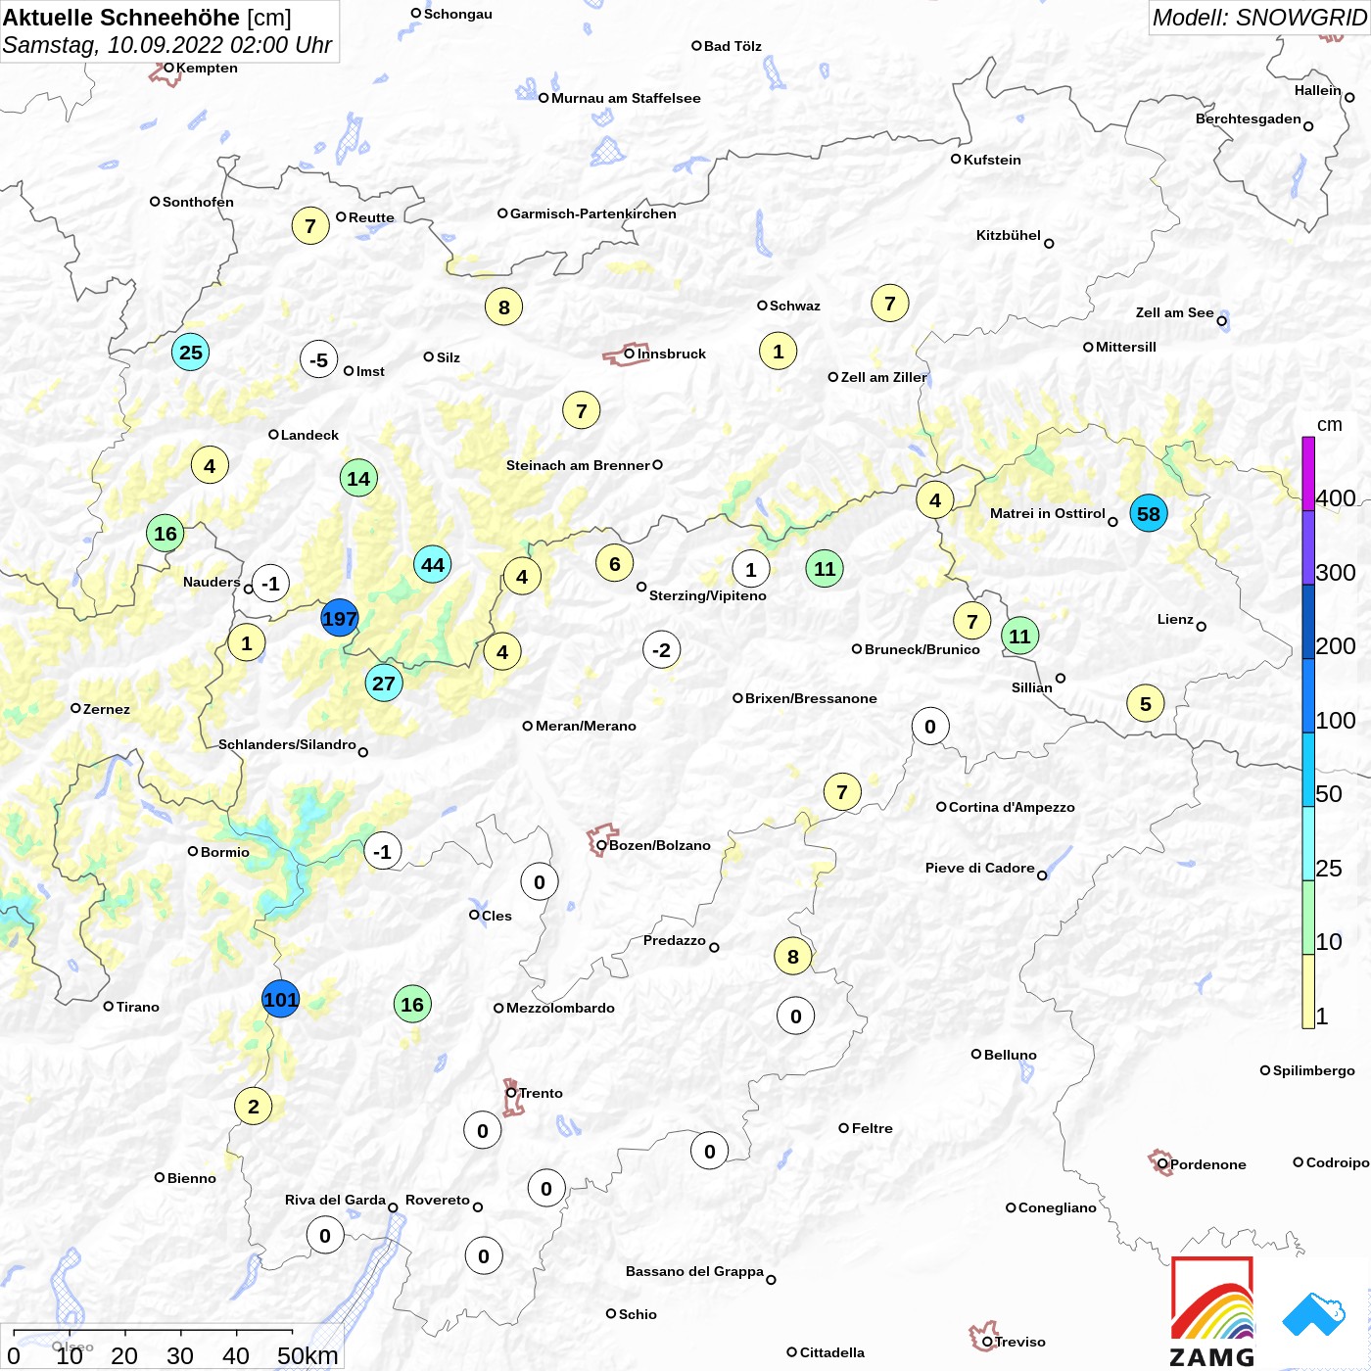Click the station circle with value 25

pos(191,353)
